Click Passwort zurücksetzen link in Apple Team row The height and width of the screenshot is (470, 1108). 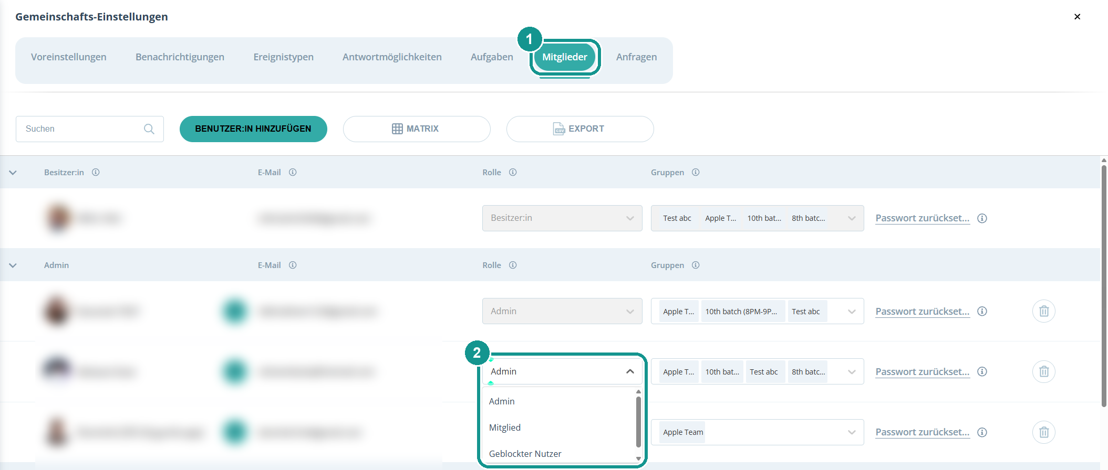[923, 432]
